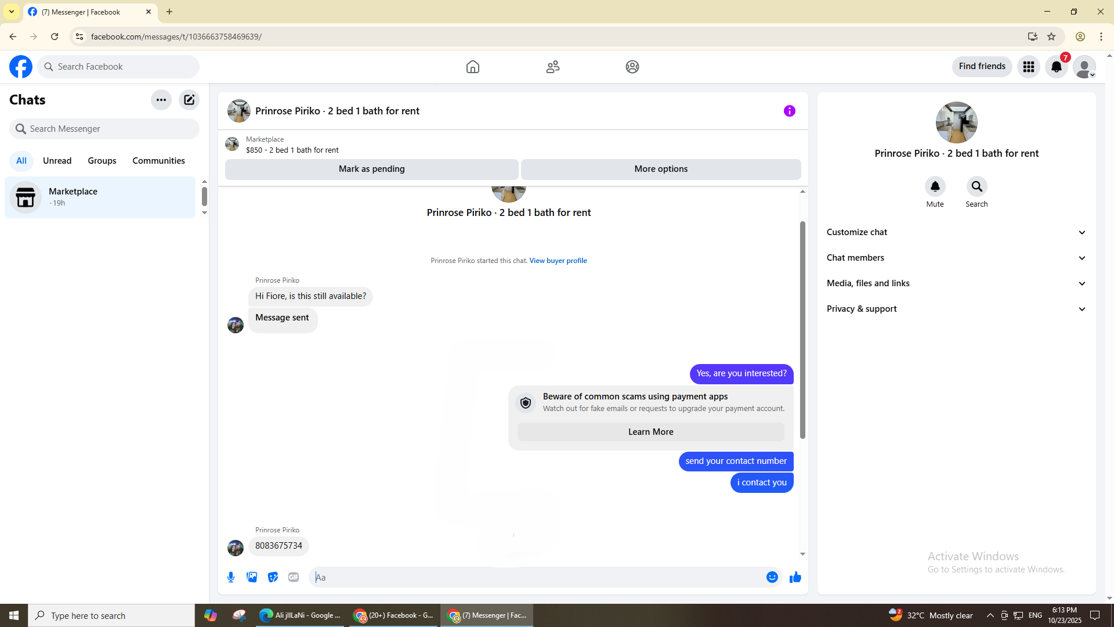Click Mark as pending button

[371, 169]
